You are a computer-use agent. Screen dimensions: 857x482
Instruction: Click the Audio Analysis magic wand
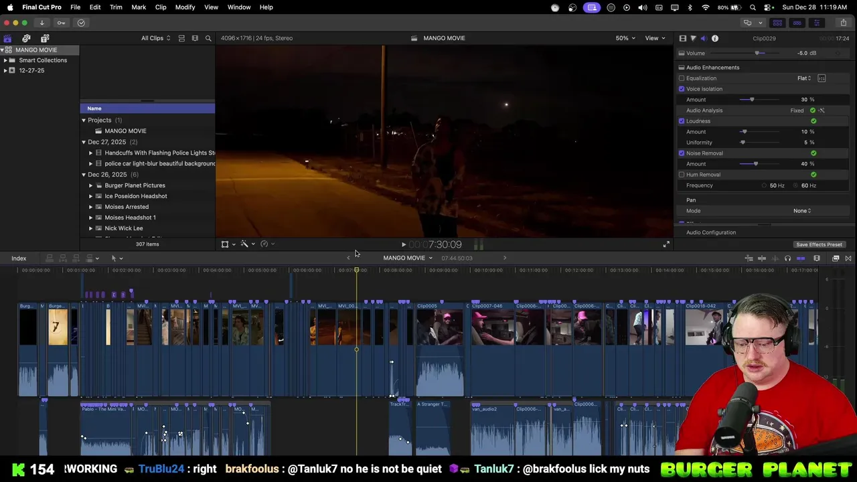[822, 110]
